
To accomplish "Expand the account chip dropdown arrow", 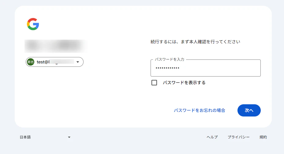I will tap(78, 62).
